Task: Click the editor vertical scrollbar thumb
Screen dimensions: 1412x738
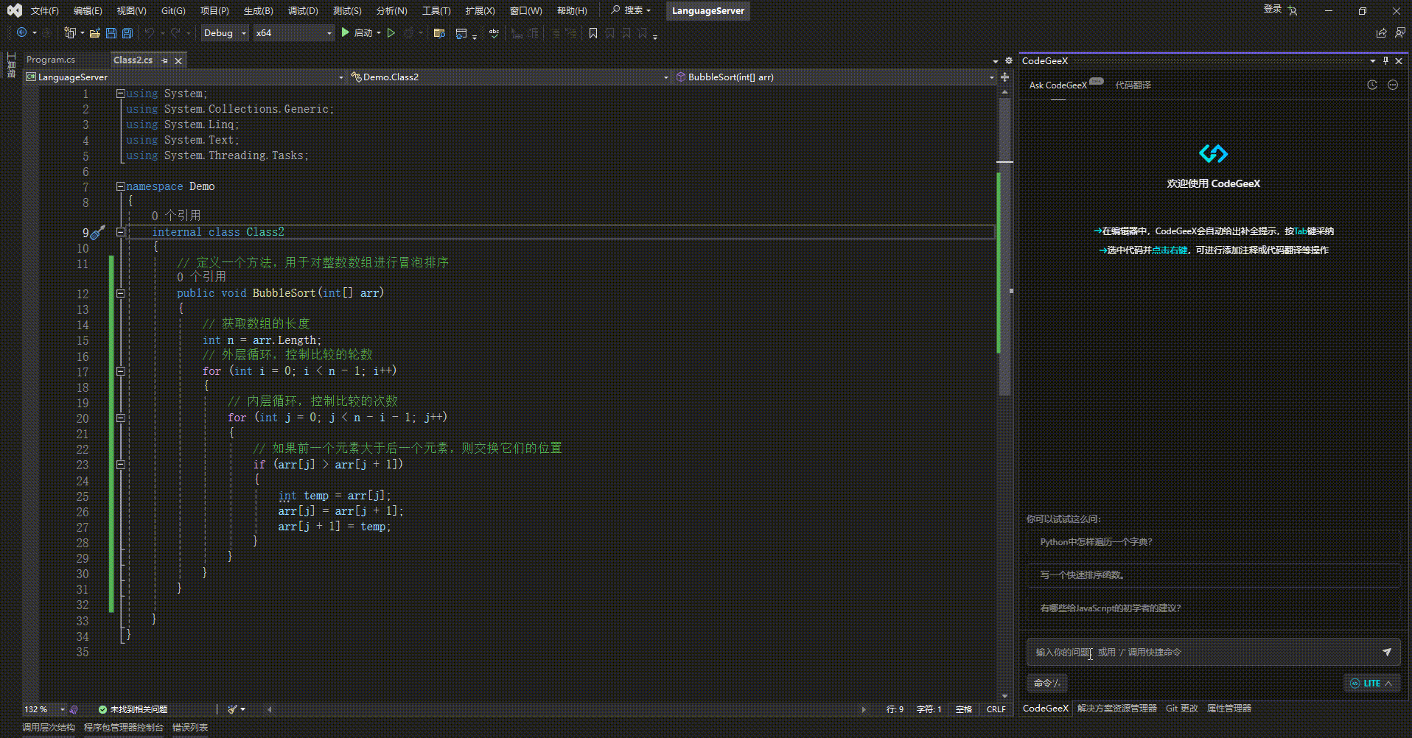Action: point(1004,247)
